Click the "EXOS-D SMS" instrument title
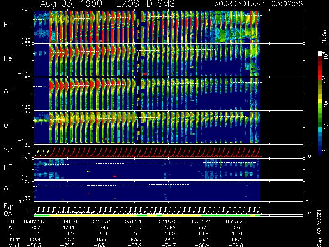This screenshot has width=329, height=247. coord(146,4)
